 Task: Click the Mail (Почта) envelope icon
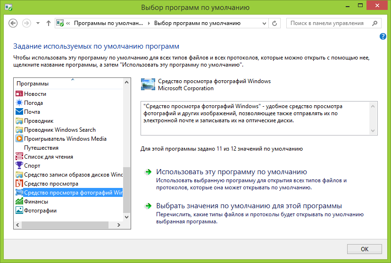coord(19,112)
